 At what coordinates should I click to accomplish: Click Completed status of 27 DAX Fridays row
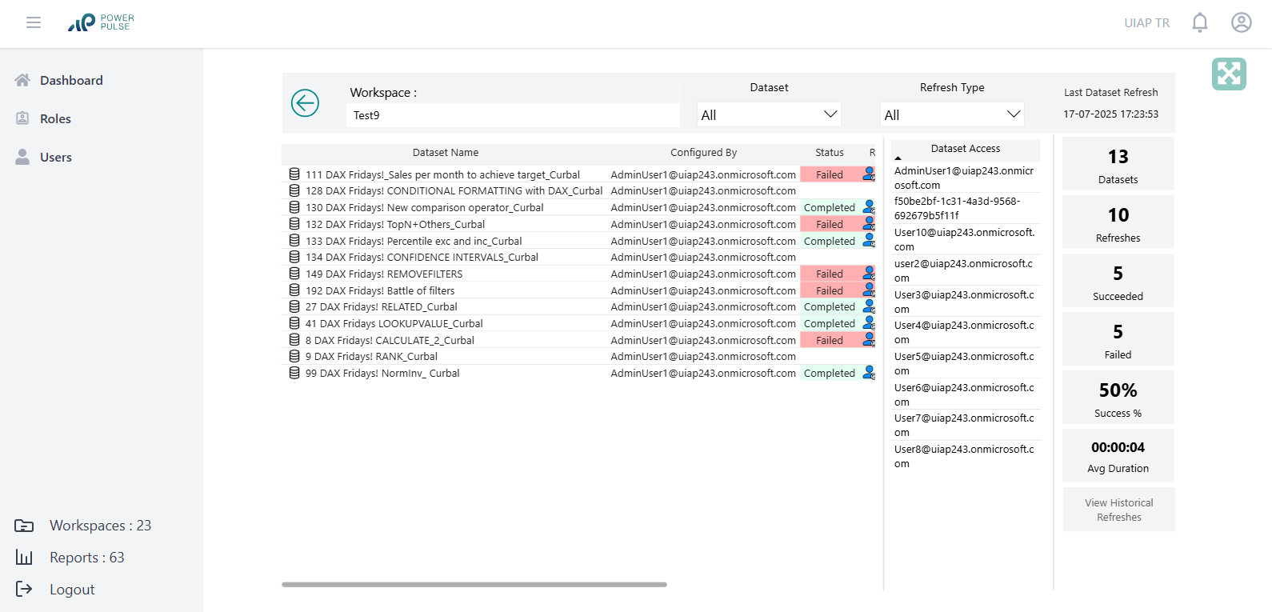click(830, 306)
